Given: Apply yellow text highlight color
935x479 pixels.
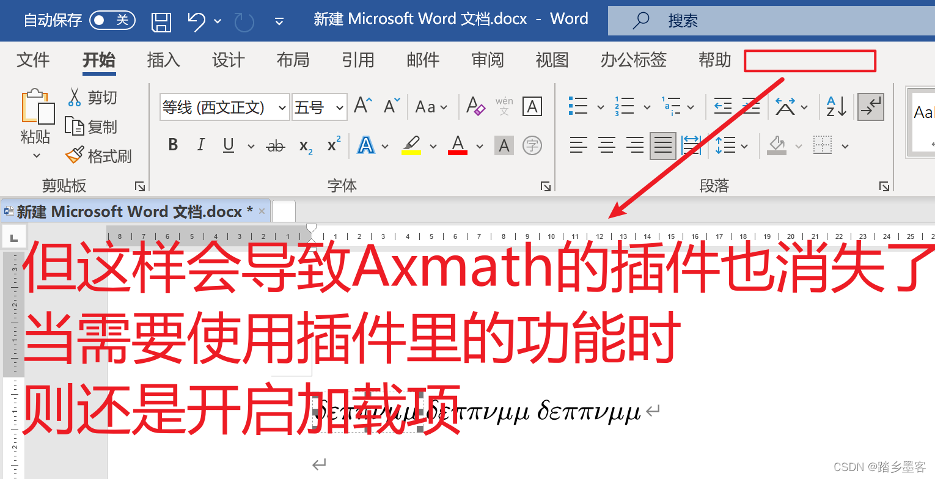Looking at the screenshot, I should (411, 145).
